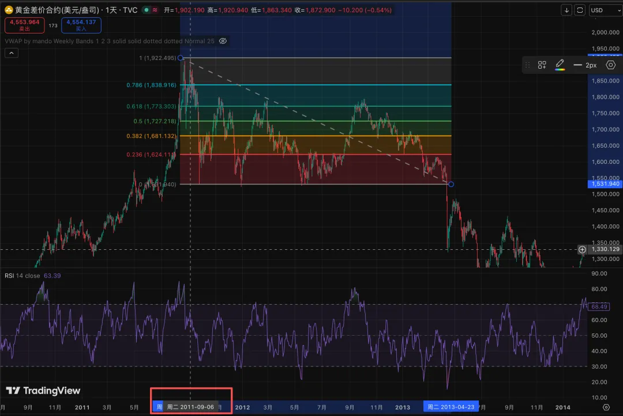Click the RSI 68.49 axis value label
Screen dimensions: 623x416
tap(599, 307)
